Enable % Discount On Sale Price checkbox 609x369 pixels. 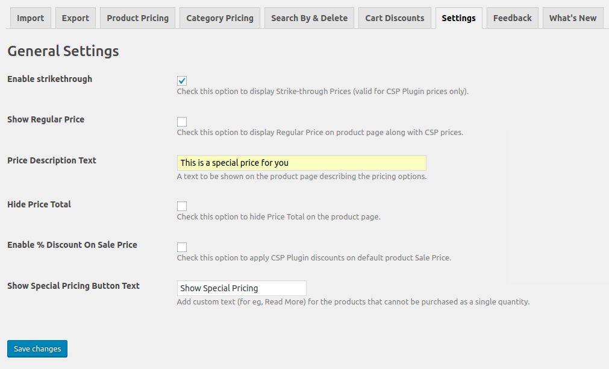[182, 247]
